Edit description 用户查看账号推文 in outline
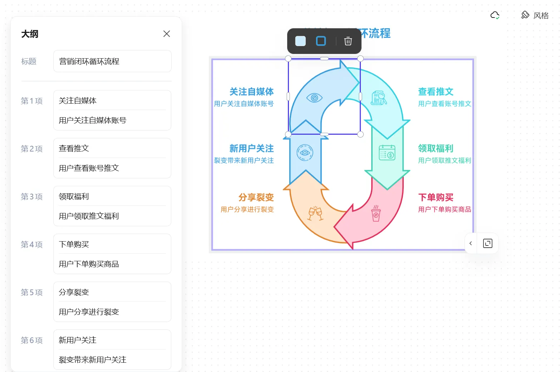The image size is (560, 372). coord(112,168)
